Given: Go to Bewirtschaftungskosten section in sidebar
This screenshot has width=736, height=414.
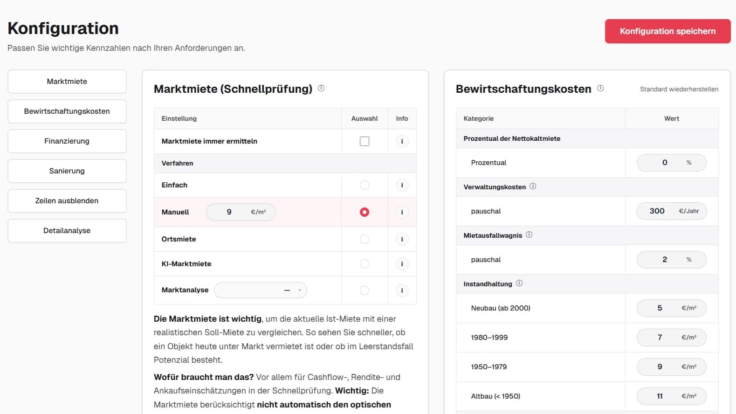Looking at the screenshot, I should 67,111.
